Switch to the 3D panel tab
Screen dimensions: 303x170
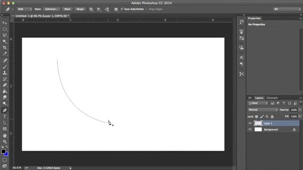coord(250,98)
